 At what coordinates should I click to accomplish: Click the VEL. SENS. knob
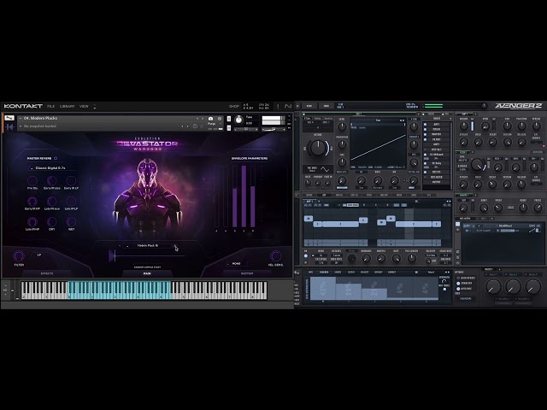(x=275, y=256)
